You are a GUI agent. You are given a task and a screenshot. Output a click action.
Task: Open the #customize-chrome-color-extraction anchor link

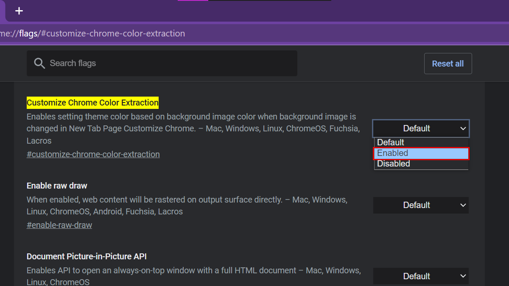pos(93,155)
